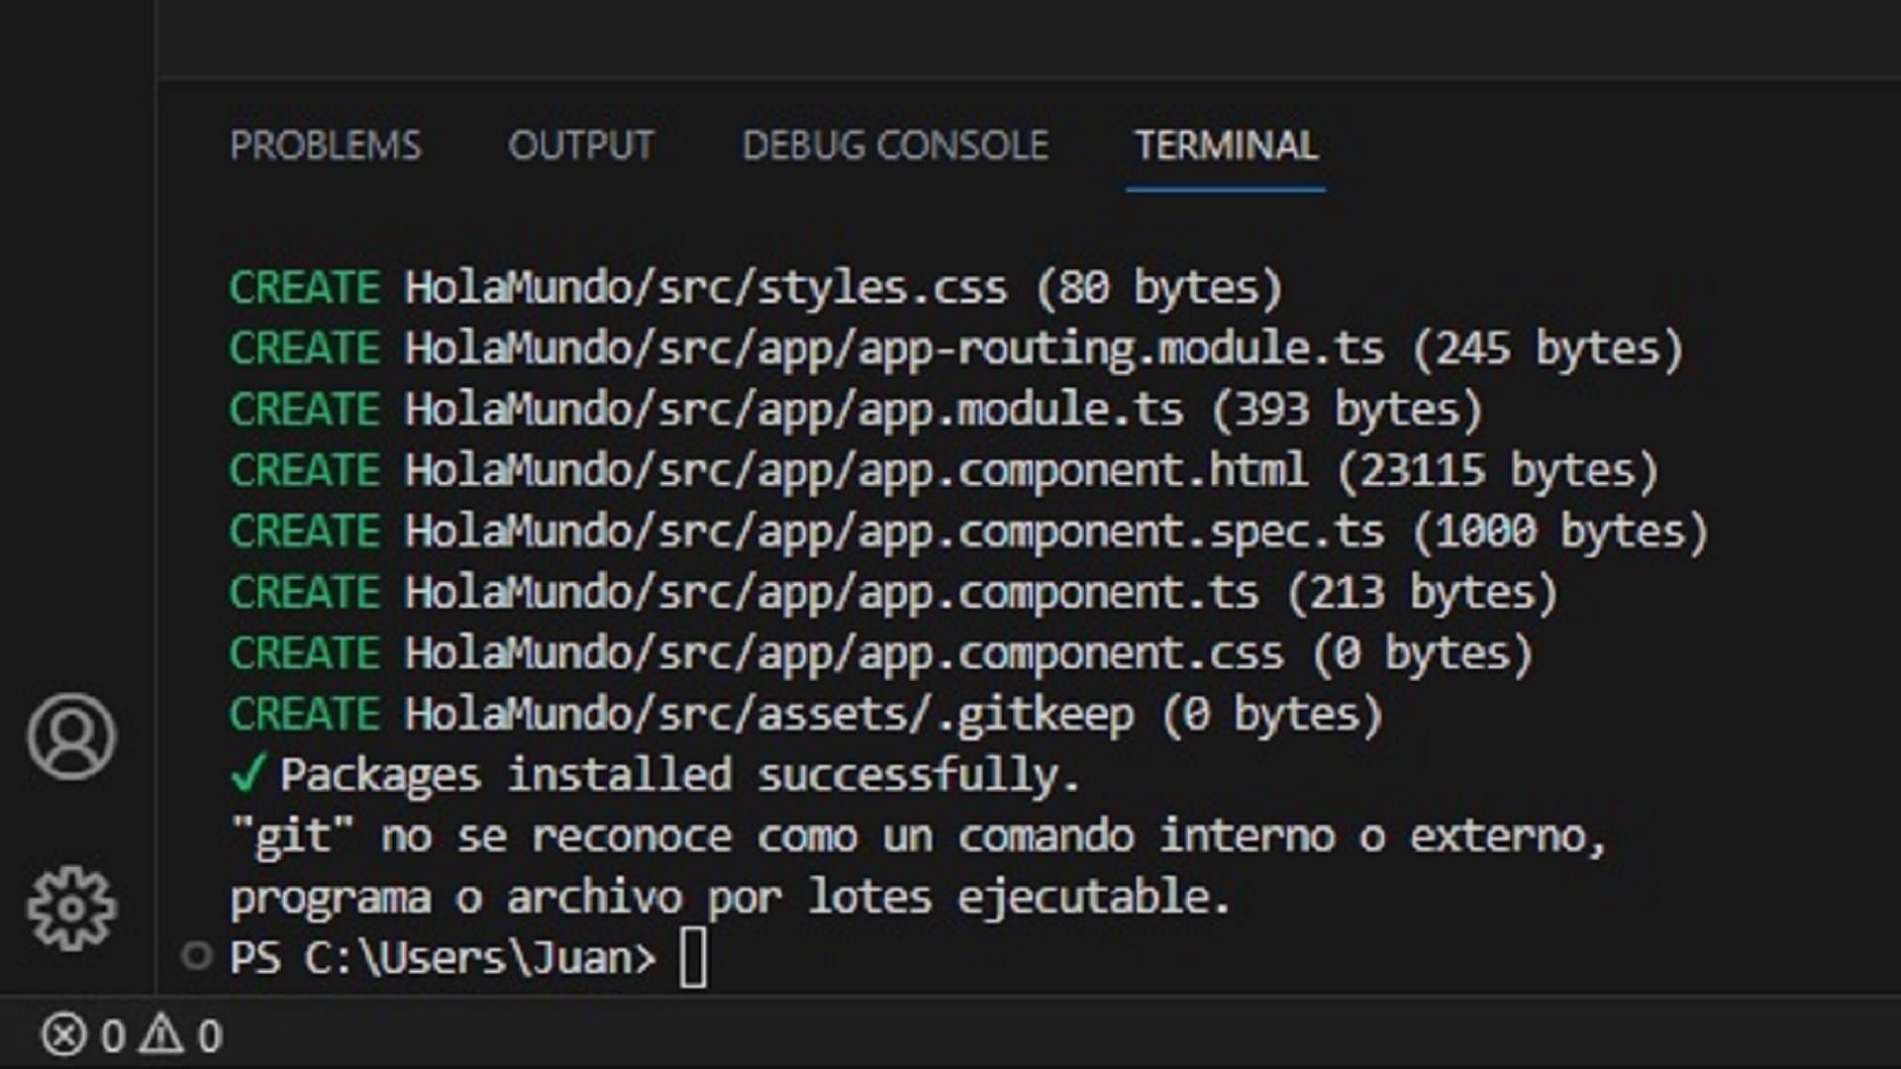Open the DEBUG CONSOLE tab
The width and height of the screenshot is (1901, 1069).
895,146
